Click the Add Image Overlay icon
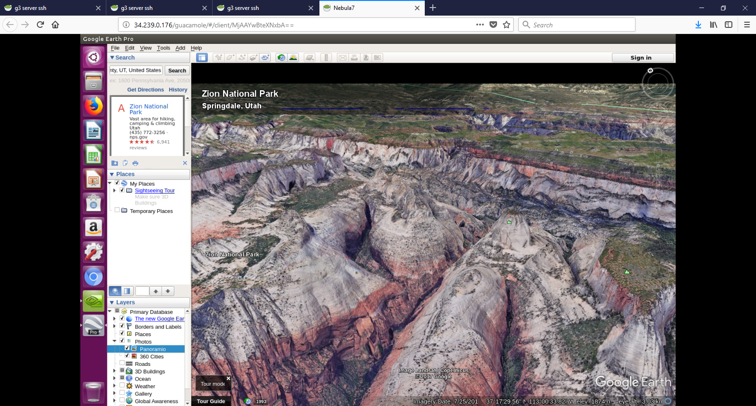This screenshot has width=756, height=406. pyautogui.click(x=254, y=58)
